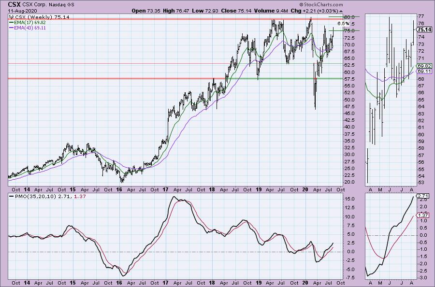Click the black PMO legend line marker
This screenshot has width=435, height=287.
pyautogui.click(x=12, y=196)
